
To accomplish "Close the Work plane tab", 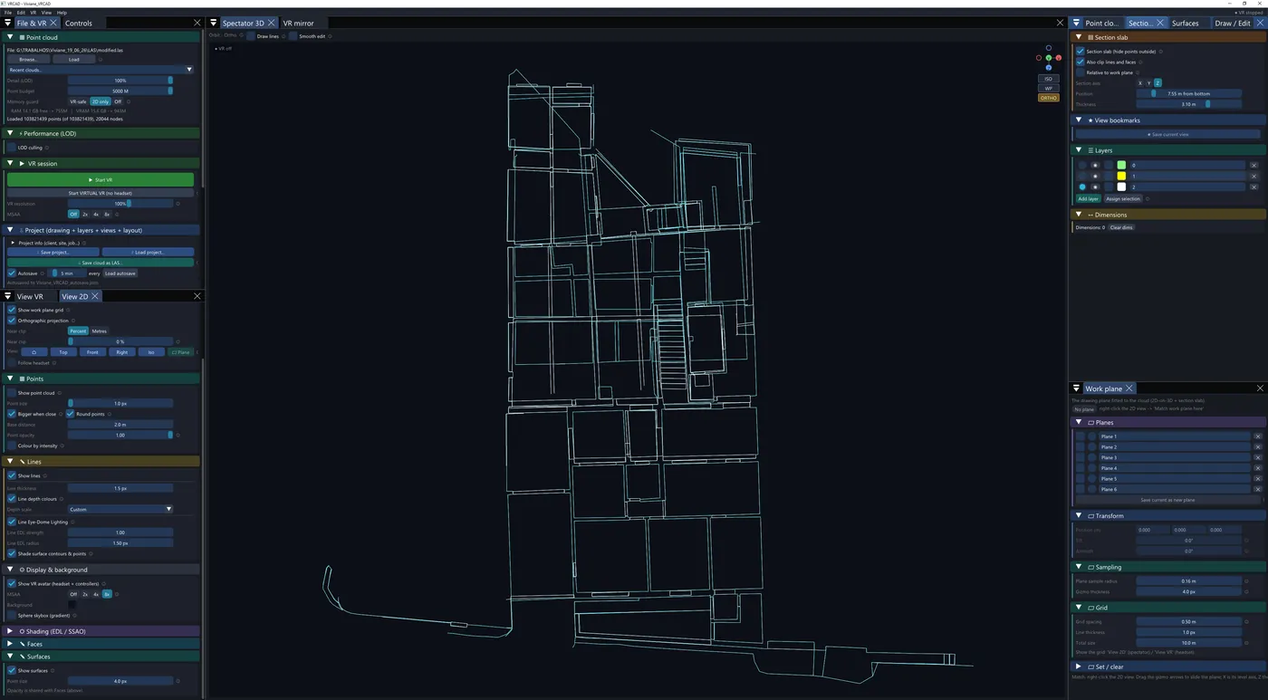I will coord(1129,388).
